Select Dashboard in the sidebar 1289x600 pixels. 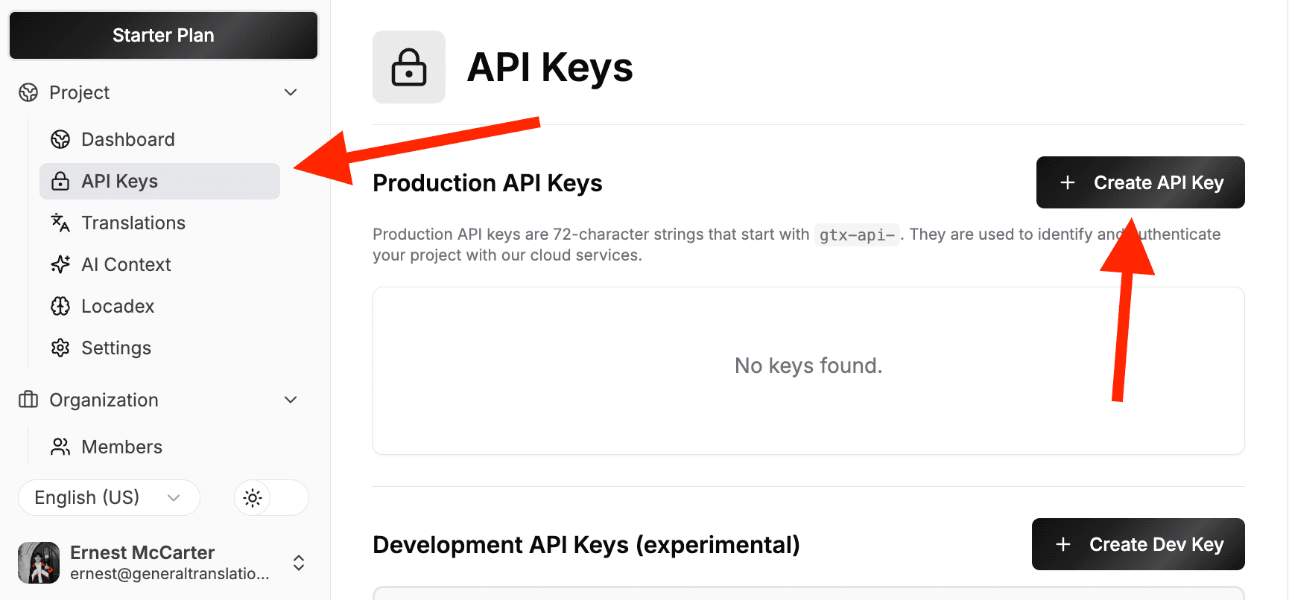(x=127, y=139)
